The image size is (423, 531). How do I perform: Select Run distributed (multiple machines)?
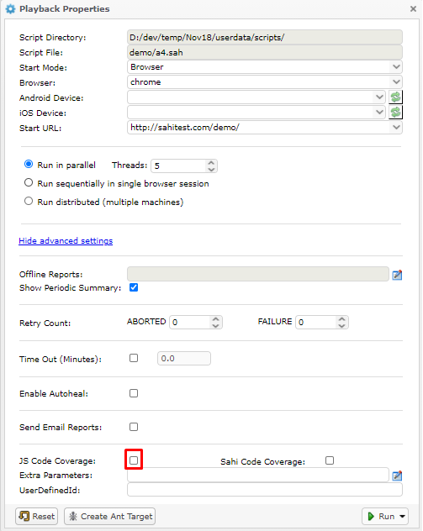pos(29,201)
